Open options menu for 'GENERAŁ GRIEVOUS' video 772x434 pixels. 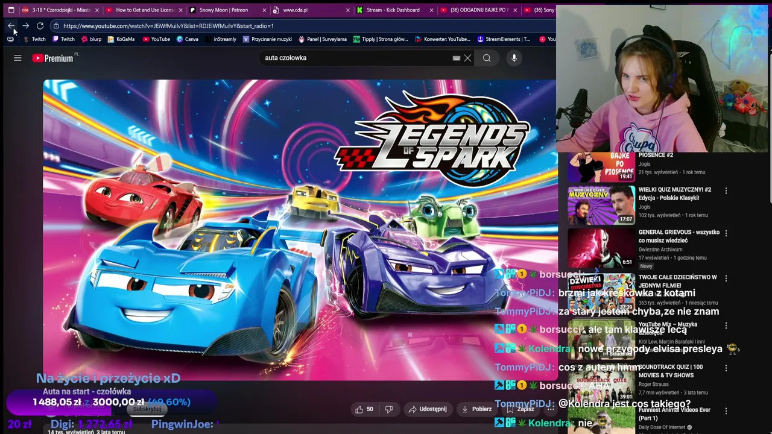[x=726, y=233]
